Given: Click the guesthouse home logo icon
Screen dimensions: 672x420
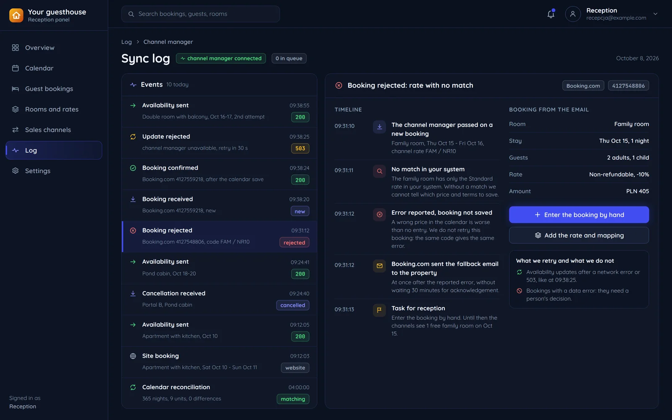Looking at the screenshot, I should (16, 16).
